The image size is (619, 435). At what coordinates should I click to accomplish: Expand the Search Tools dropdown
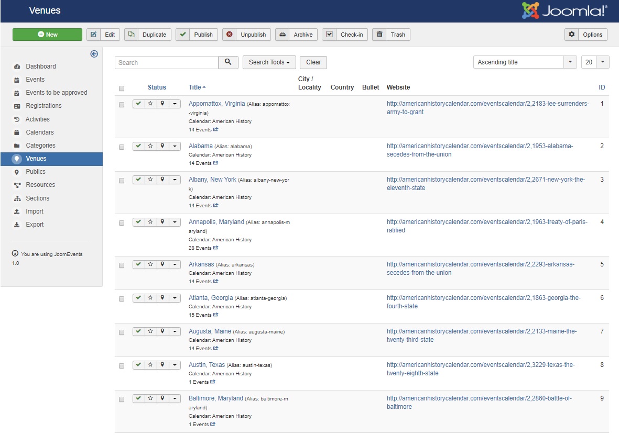click(x=269, y=62)
